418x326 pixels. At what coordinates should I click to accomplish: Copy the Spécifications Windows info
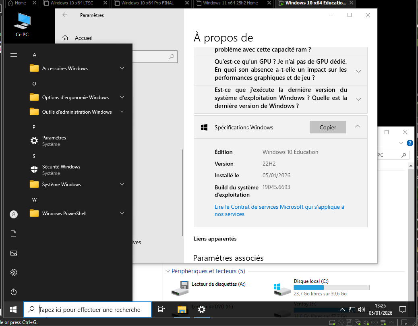pos(328,127)
